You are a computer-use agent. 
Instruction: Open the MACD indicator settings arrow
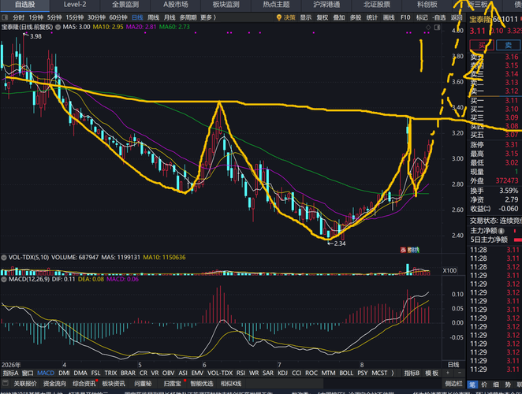click(x=4, y=279)
